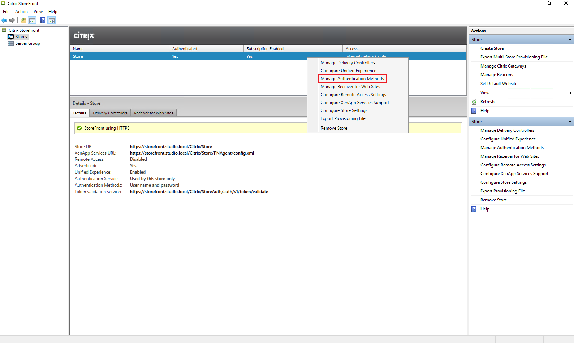Click Configure Store Settings in Actions pane
Viewport: 574px width, 343px height.
503,182
